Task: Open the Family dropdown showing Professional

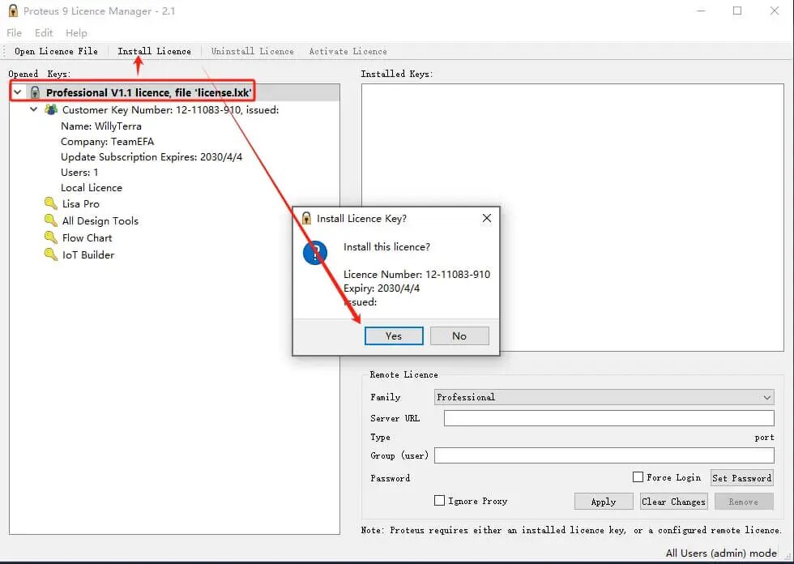Action: 604,397
